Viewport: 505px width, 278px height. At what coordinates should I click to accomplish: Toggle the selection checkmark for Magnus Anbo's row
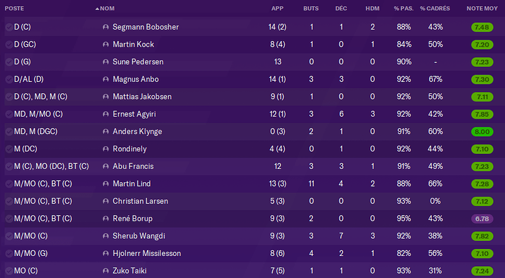pyautogui.click(x=9, y=79)
